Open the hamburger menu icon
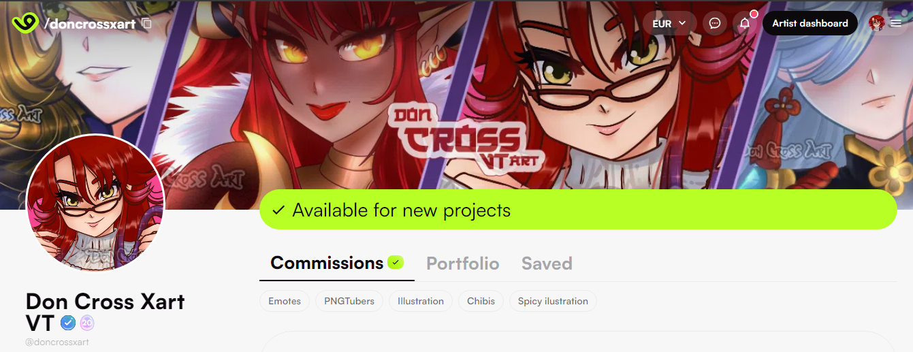 coord(896,23)
